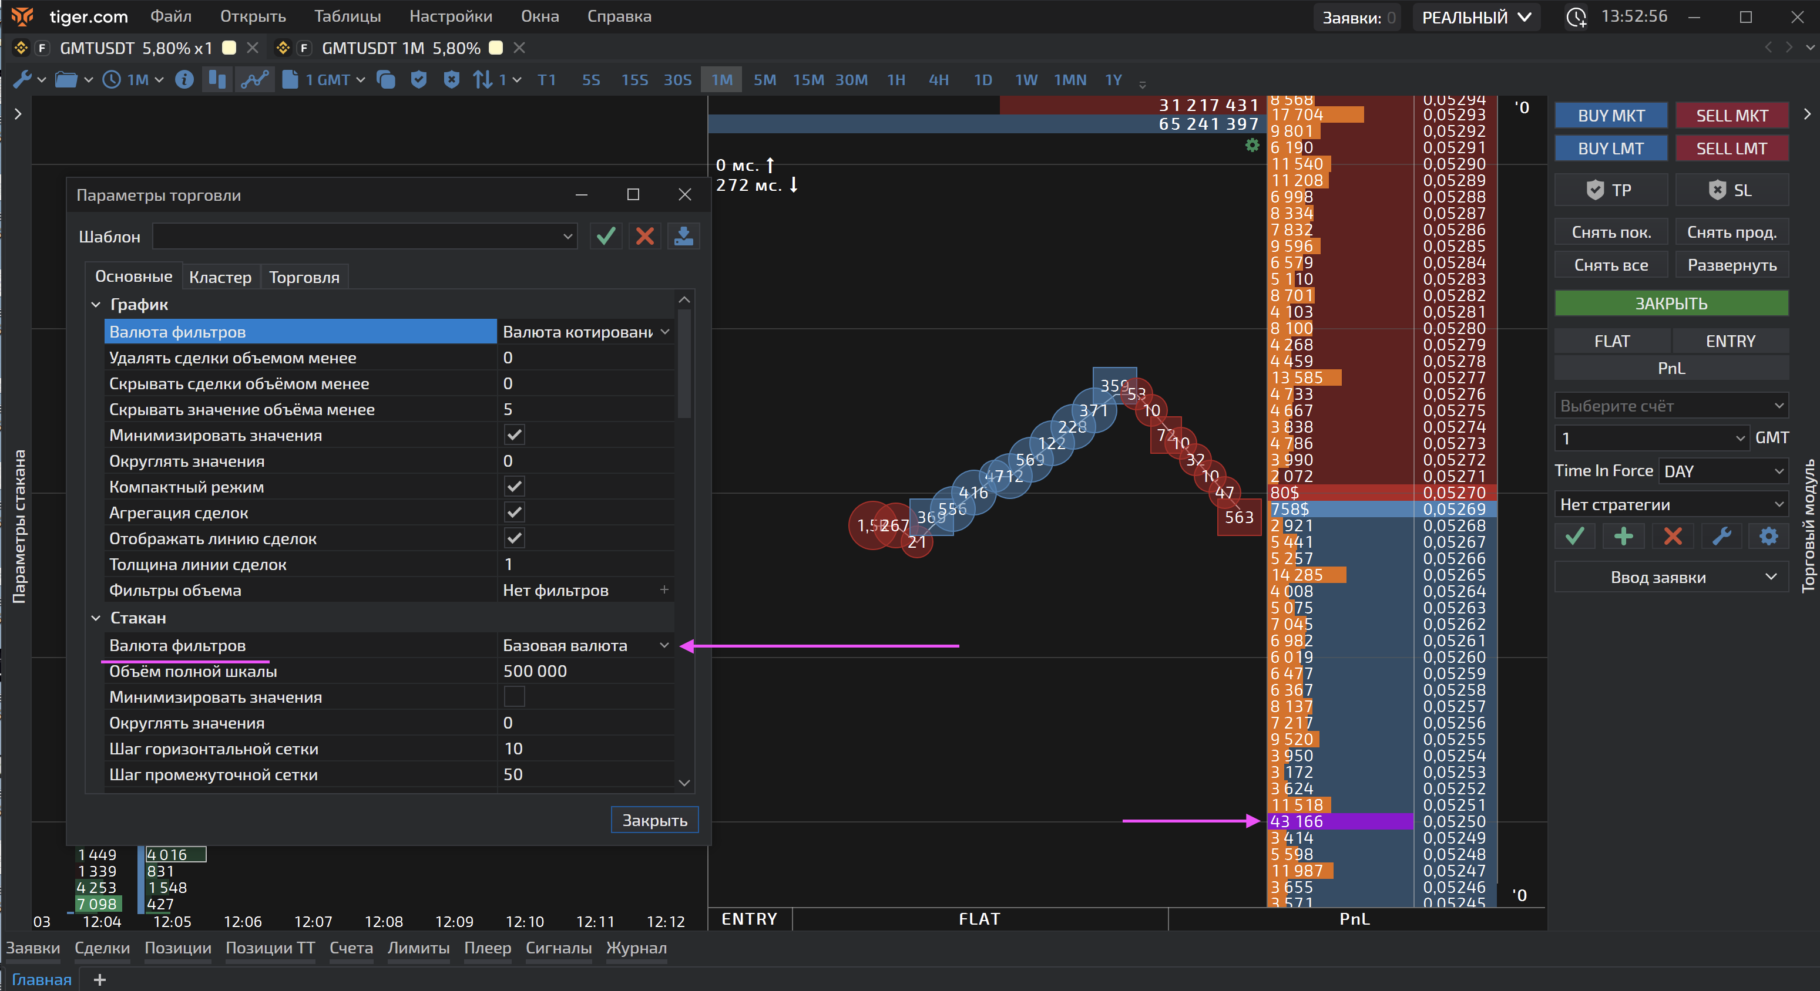Toggle Агрегация сделок checkbox
Viewport: 1820px width, 991px height.
[515, 513]
